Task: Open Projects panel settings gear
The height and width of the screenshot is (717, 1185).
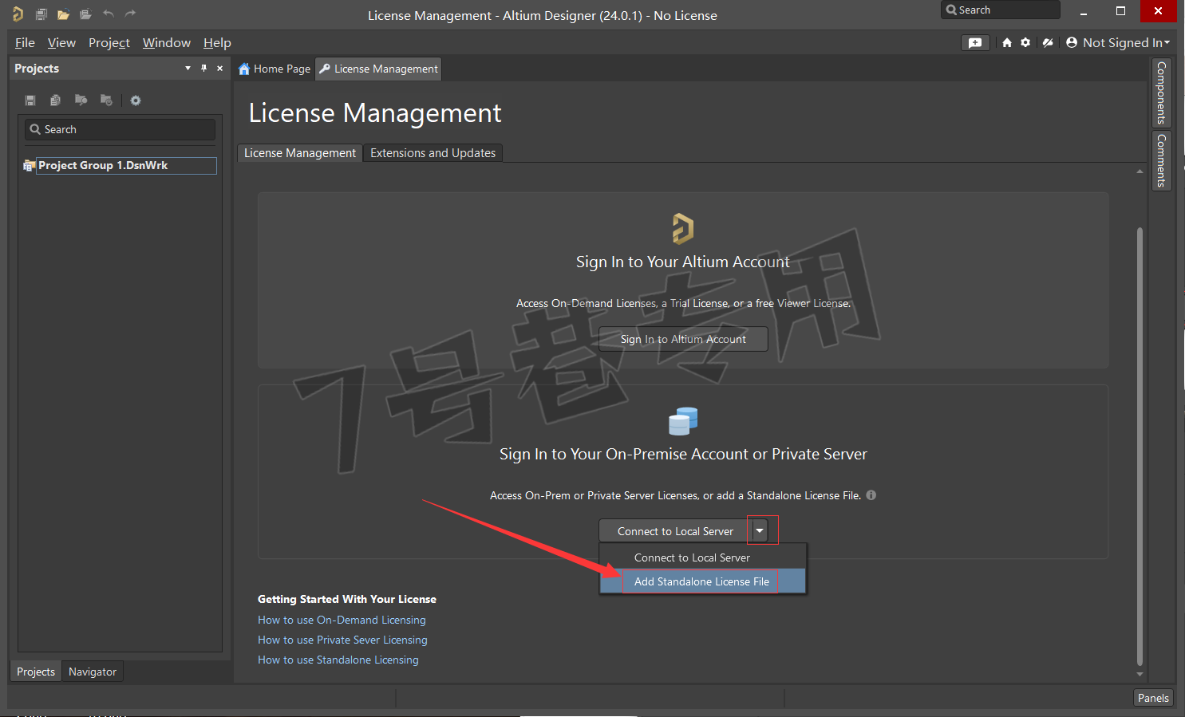Action: pyautogui.click(x=136, y=100)
